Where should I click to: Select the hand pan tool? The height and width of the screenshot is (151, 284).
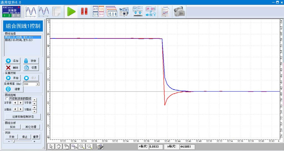[x=58, y=147]
